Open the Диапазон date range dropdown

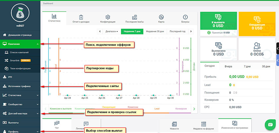(x=112, y=31)
